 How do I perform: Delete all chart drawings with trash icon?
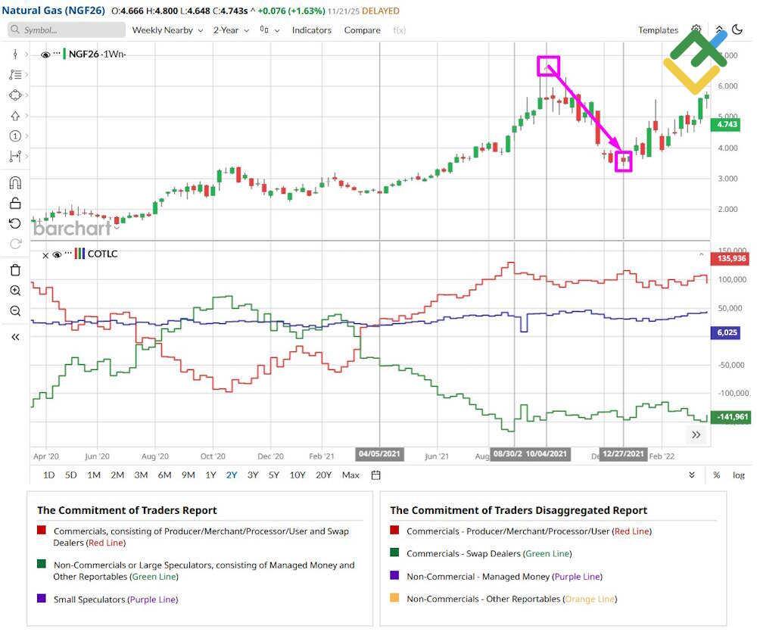15,269
